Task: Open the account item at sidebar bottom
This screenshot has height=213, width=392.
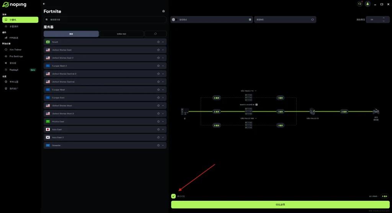Action: [x=20, y=88]
